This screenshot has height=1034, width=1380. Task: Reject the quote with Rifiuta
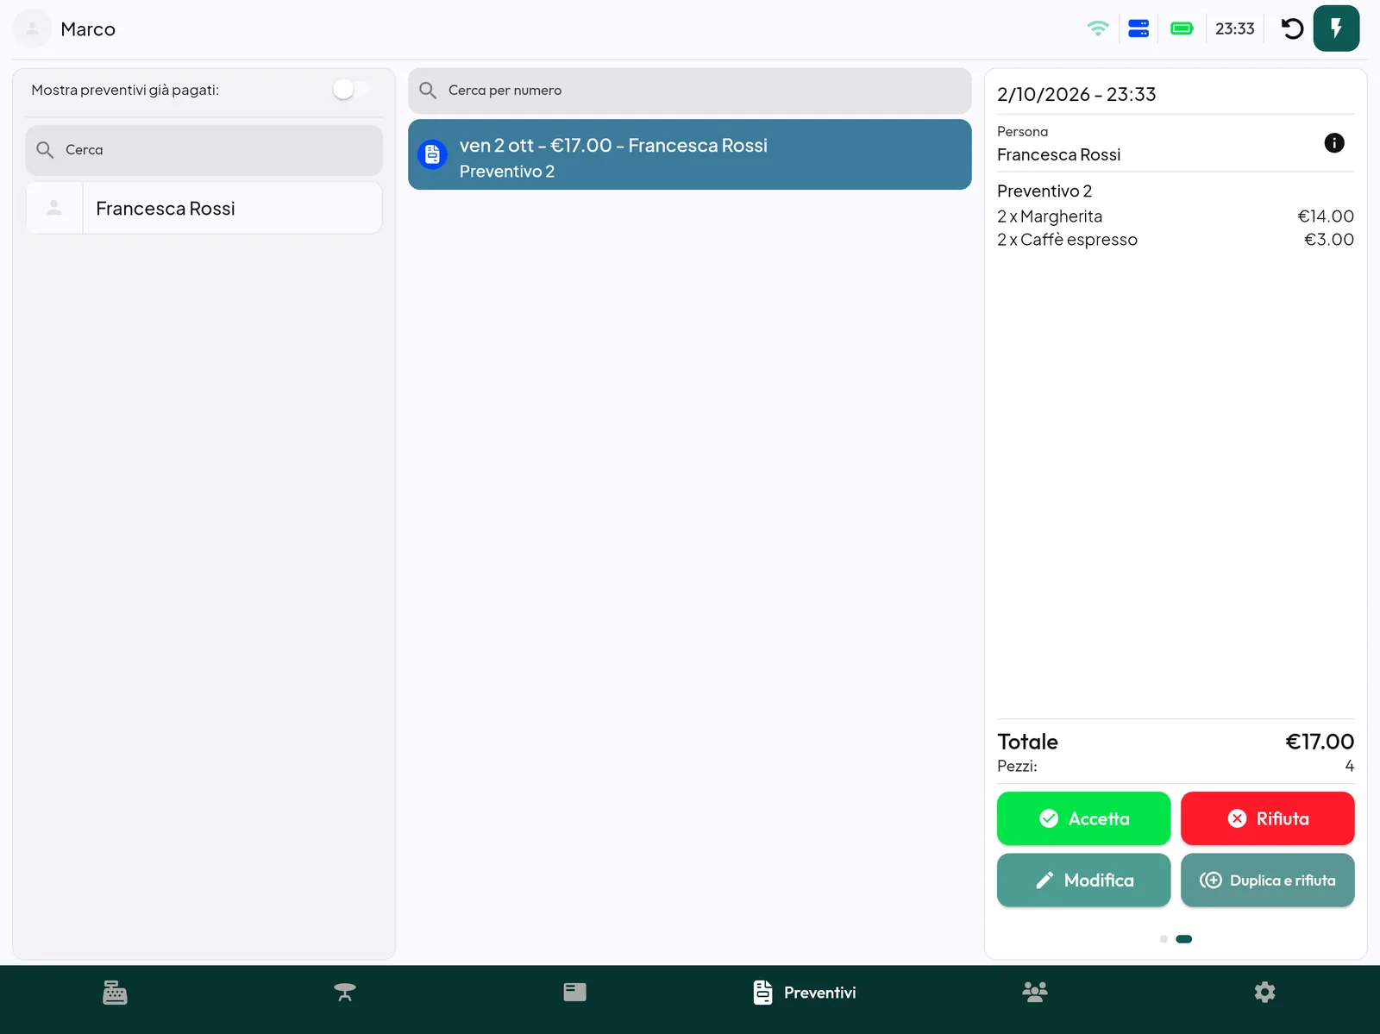[1267, 818]
